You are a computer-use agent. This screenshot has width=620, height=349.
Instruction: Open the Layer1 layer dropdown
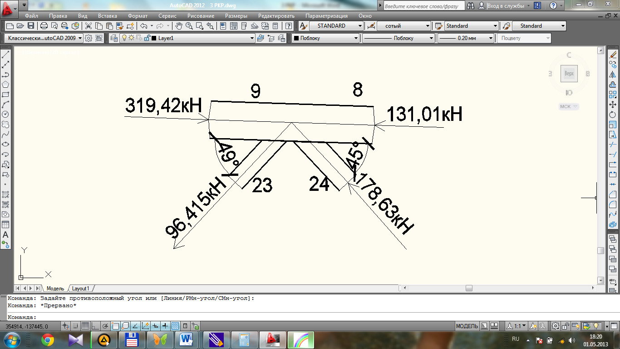pos(252,38)
